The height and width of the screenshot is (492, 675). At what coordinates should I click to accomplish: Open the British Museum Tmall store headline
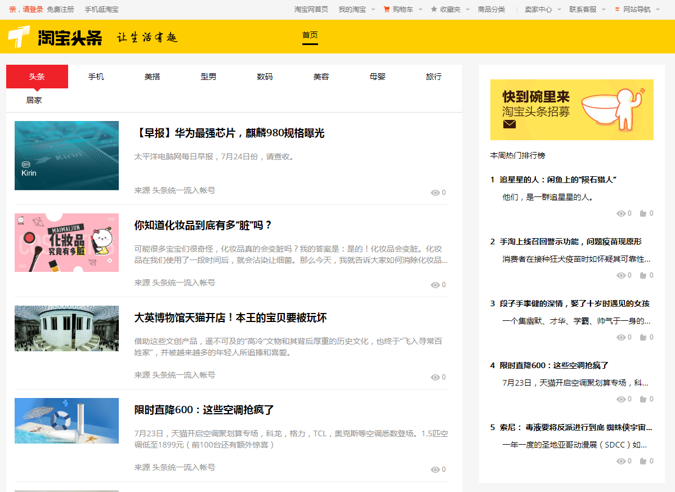[230, 317]
